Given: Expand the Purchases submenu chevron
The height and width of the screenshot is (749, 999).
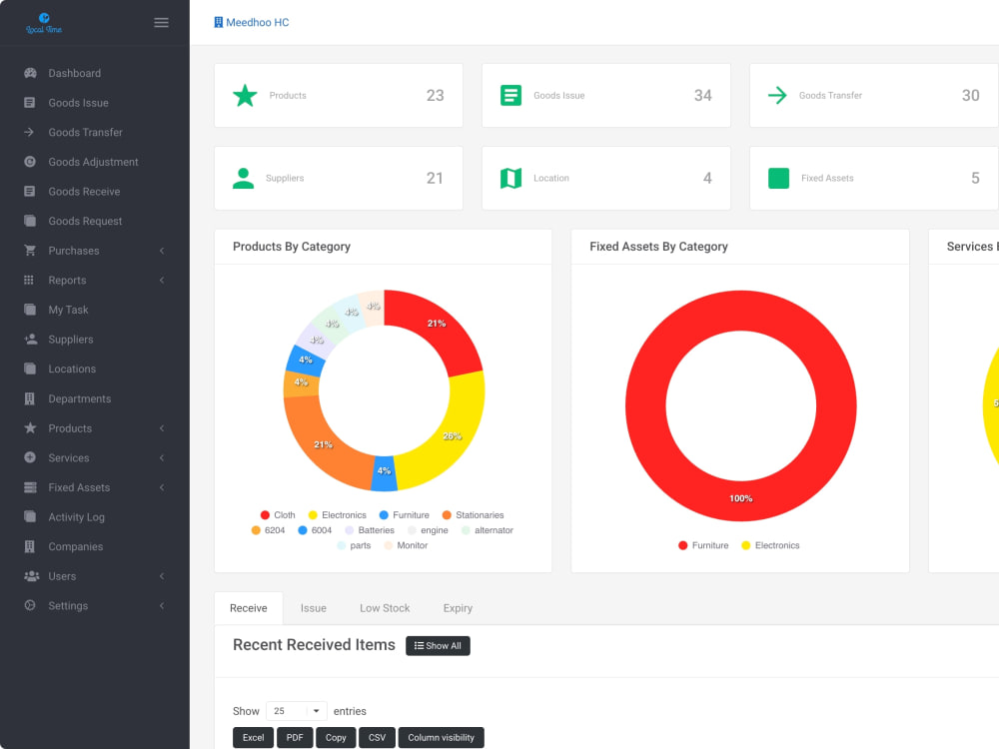Looking at the screenshot, I should pos(162,251).
